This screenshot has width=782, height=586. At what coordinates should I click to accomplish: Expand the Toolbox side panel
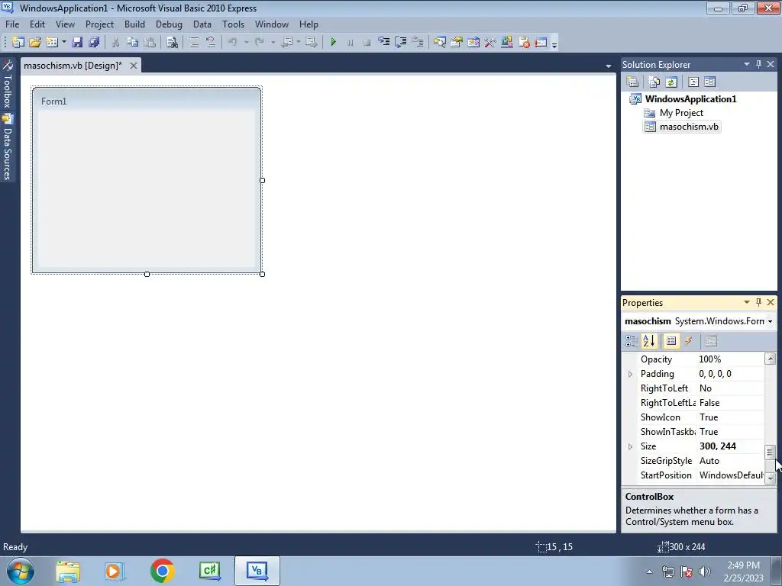(8, 84)
